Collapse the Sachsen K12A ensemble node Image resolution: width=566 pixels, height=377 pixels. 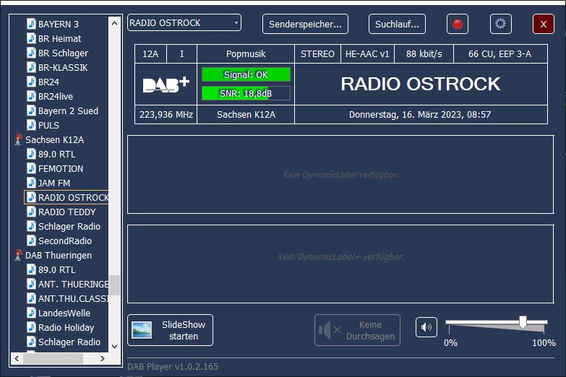pyautogui.click(x=54, y=139)
